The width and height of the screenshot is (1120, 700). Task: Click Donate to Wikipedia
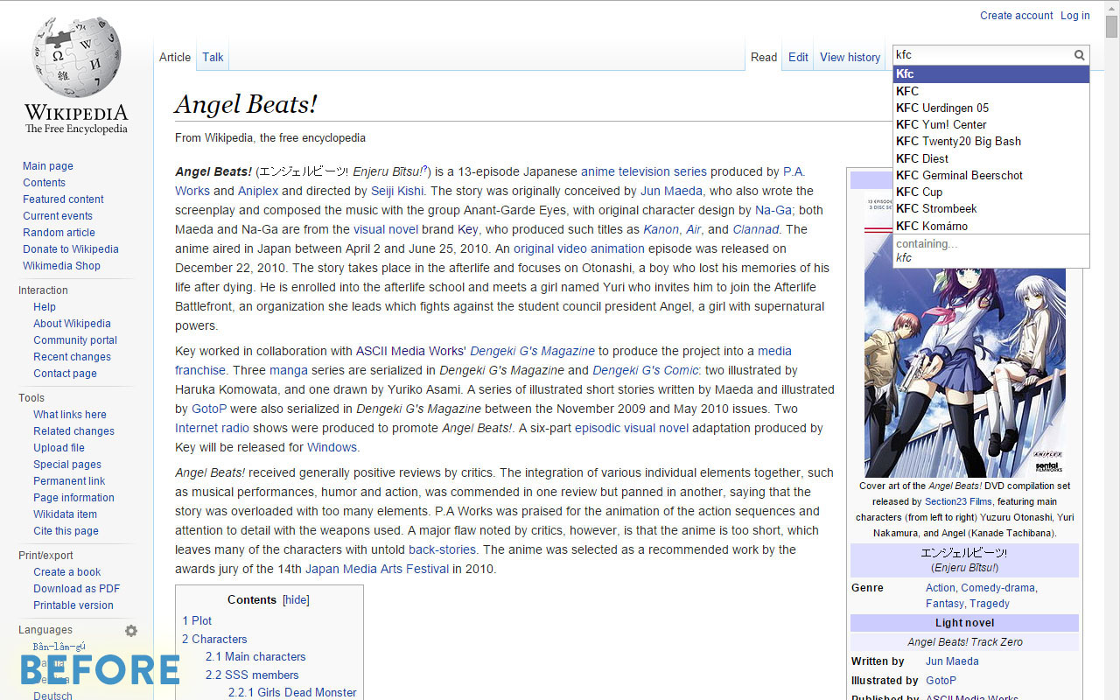pyautogui.click(x=71, y=249)
